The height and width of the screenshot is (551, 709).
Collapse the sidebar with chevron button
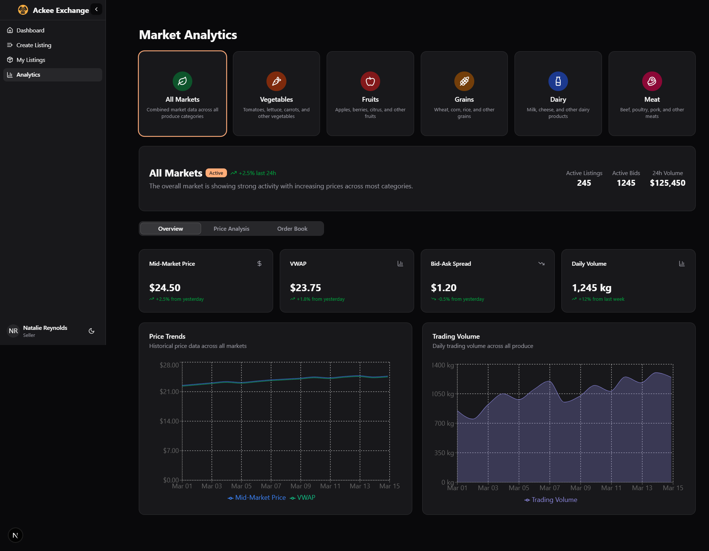(x=96, y=9)
